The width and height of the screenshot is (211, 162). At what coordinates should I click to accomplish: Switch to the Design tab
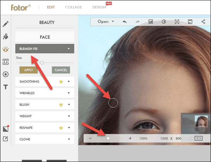99,7
